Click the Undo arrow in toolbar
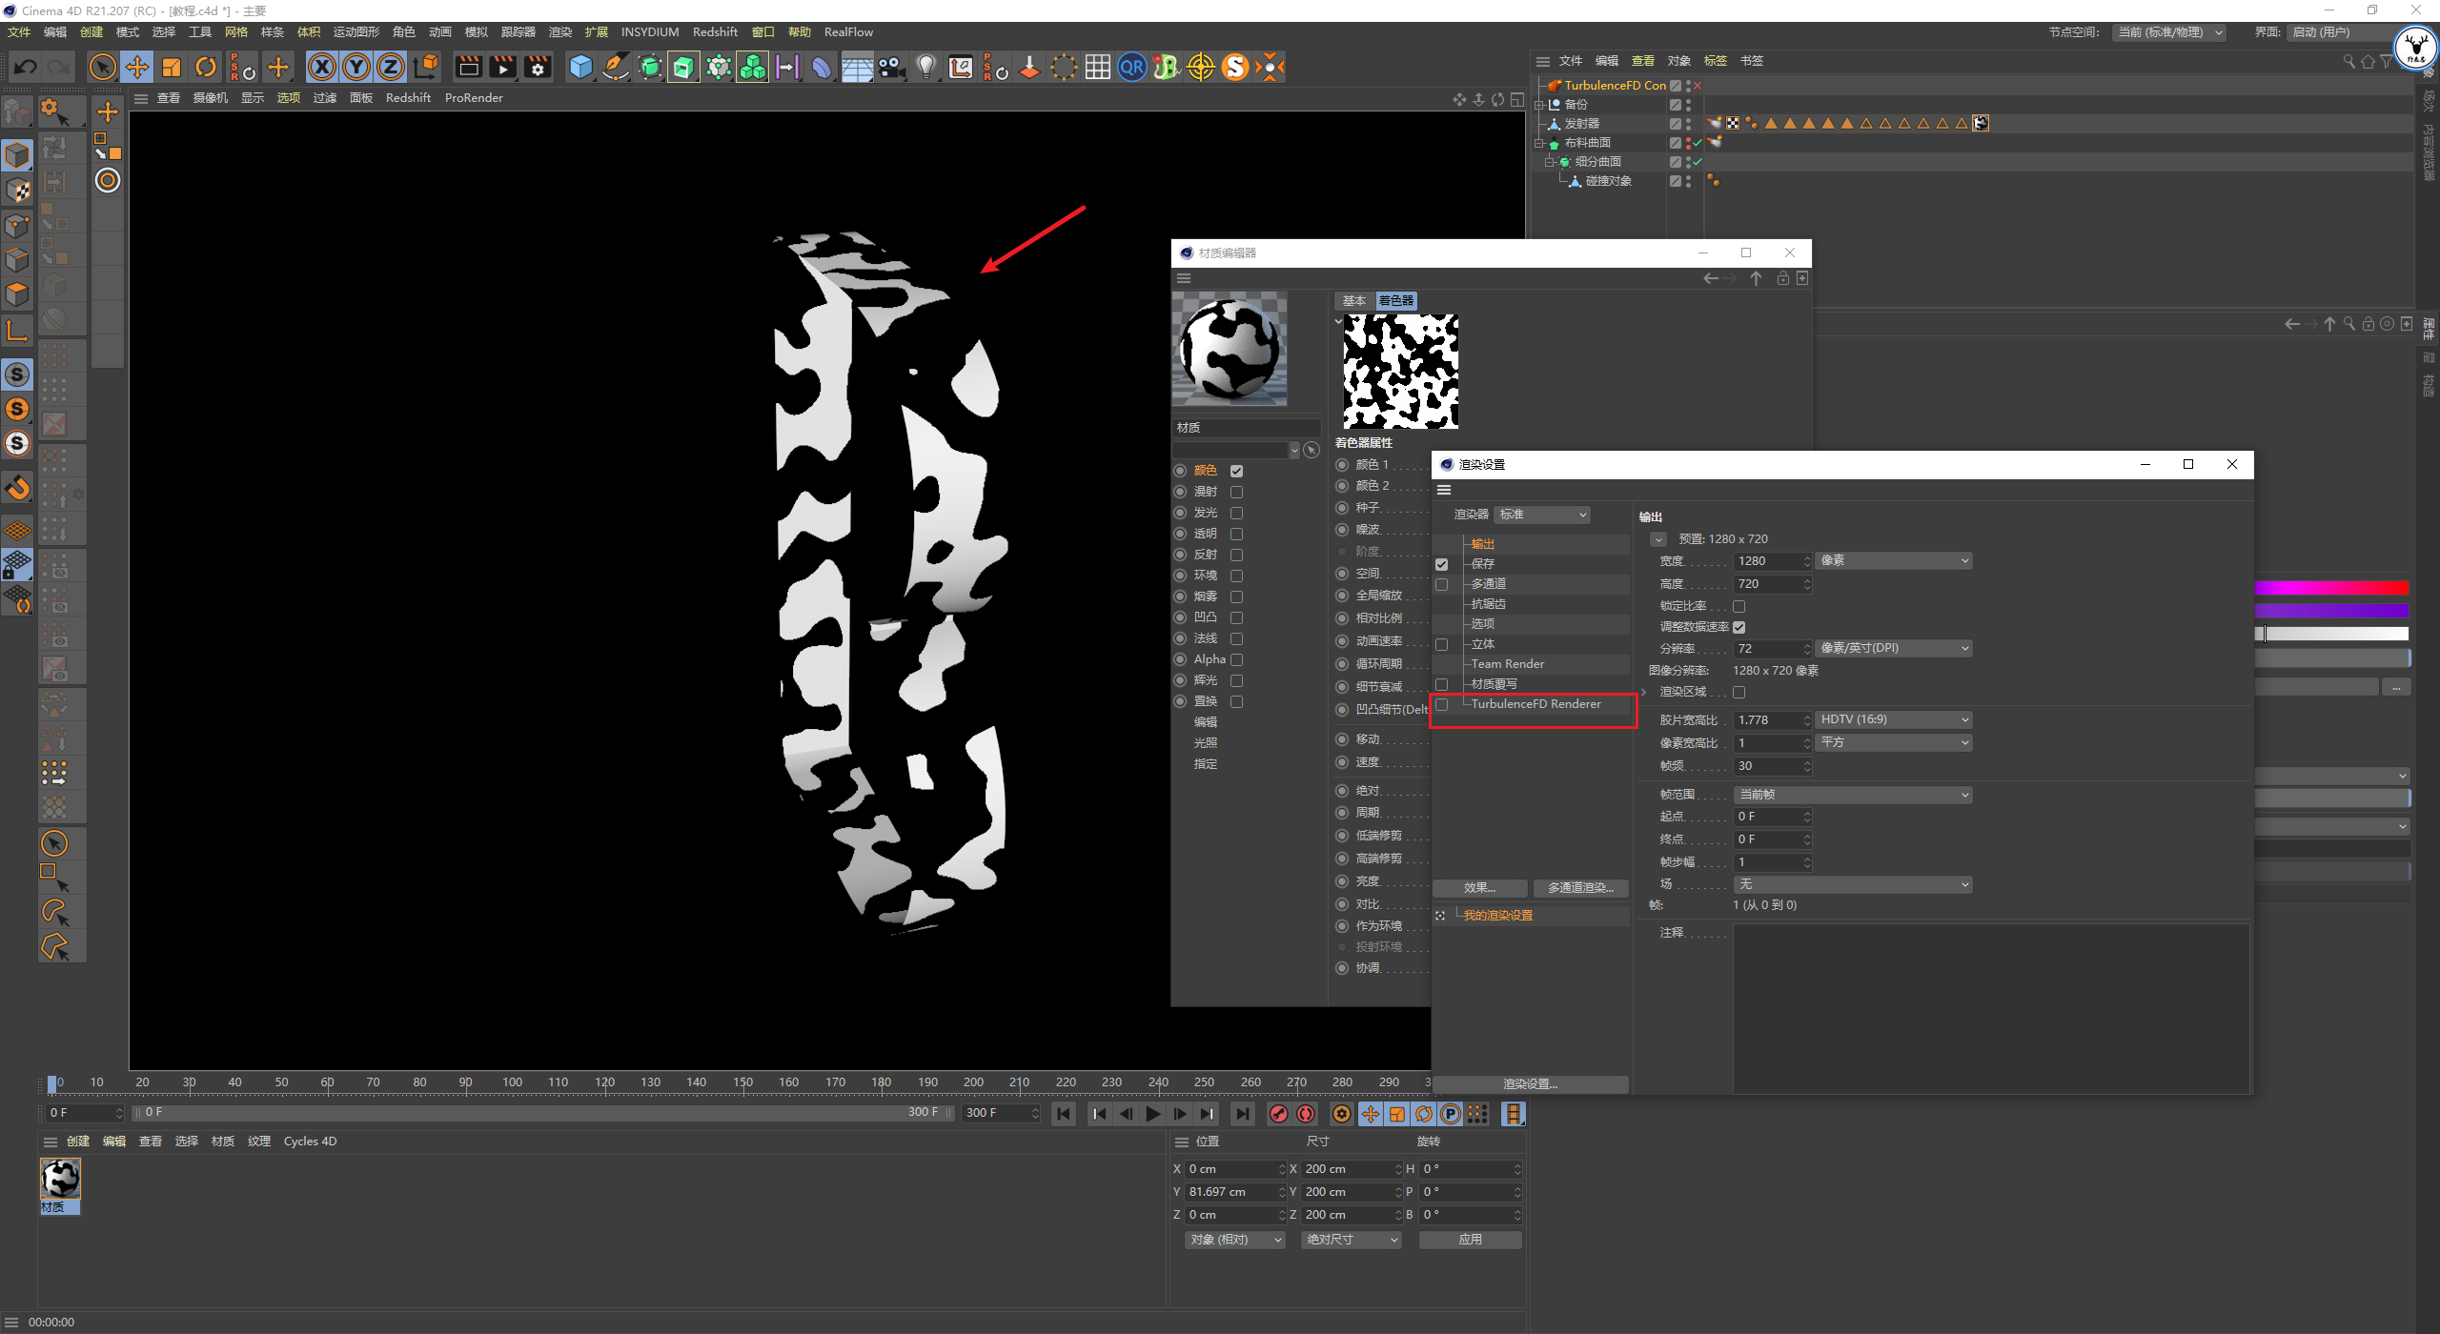The height and width of the screenshot is (1334, 2440). 26,67
